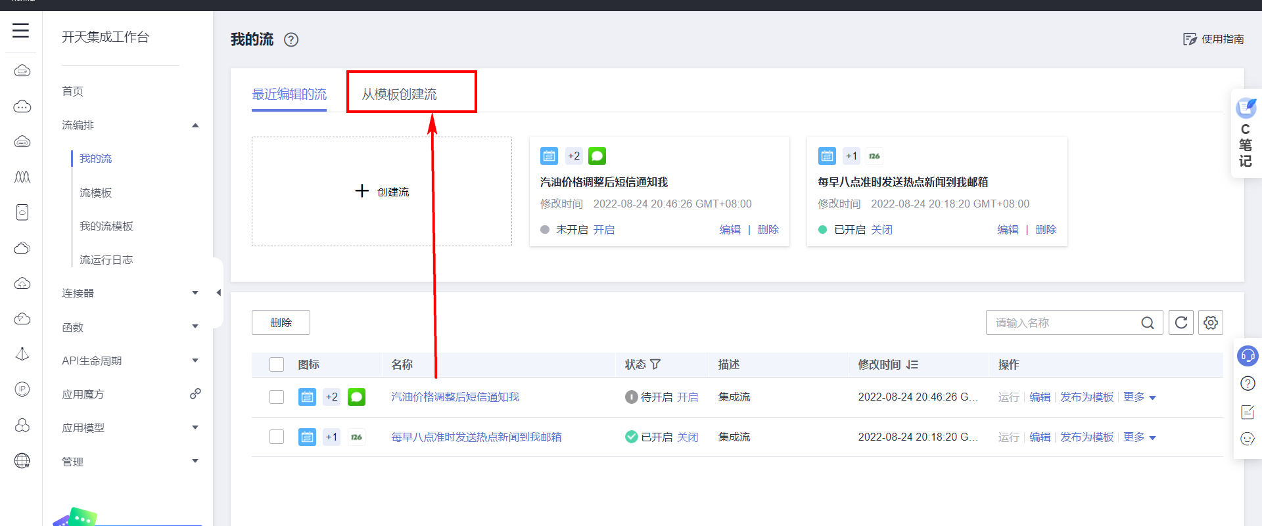Click the 删除 button above table
Viewport: 1262px width, 526px height.
click(281, 322)
